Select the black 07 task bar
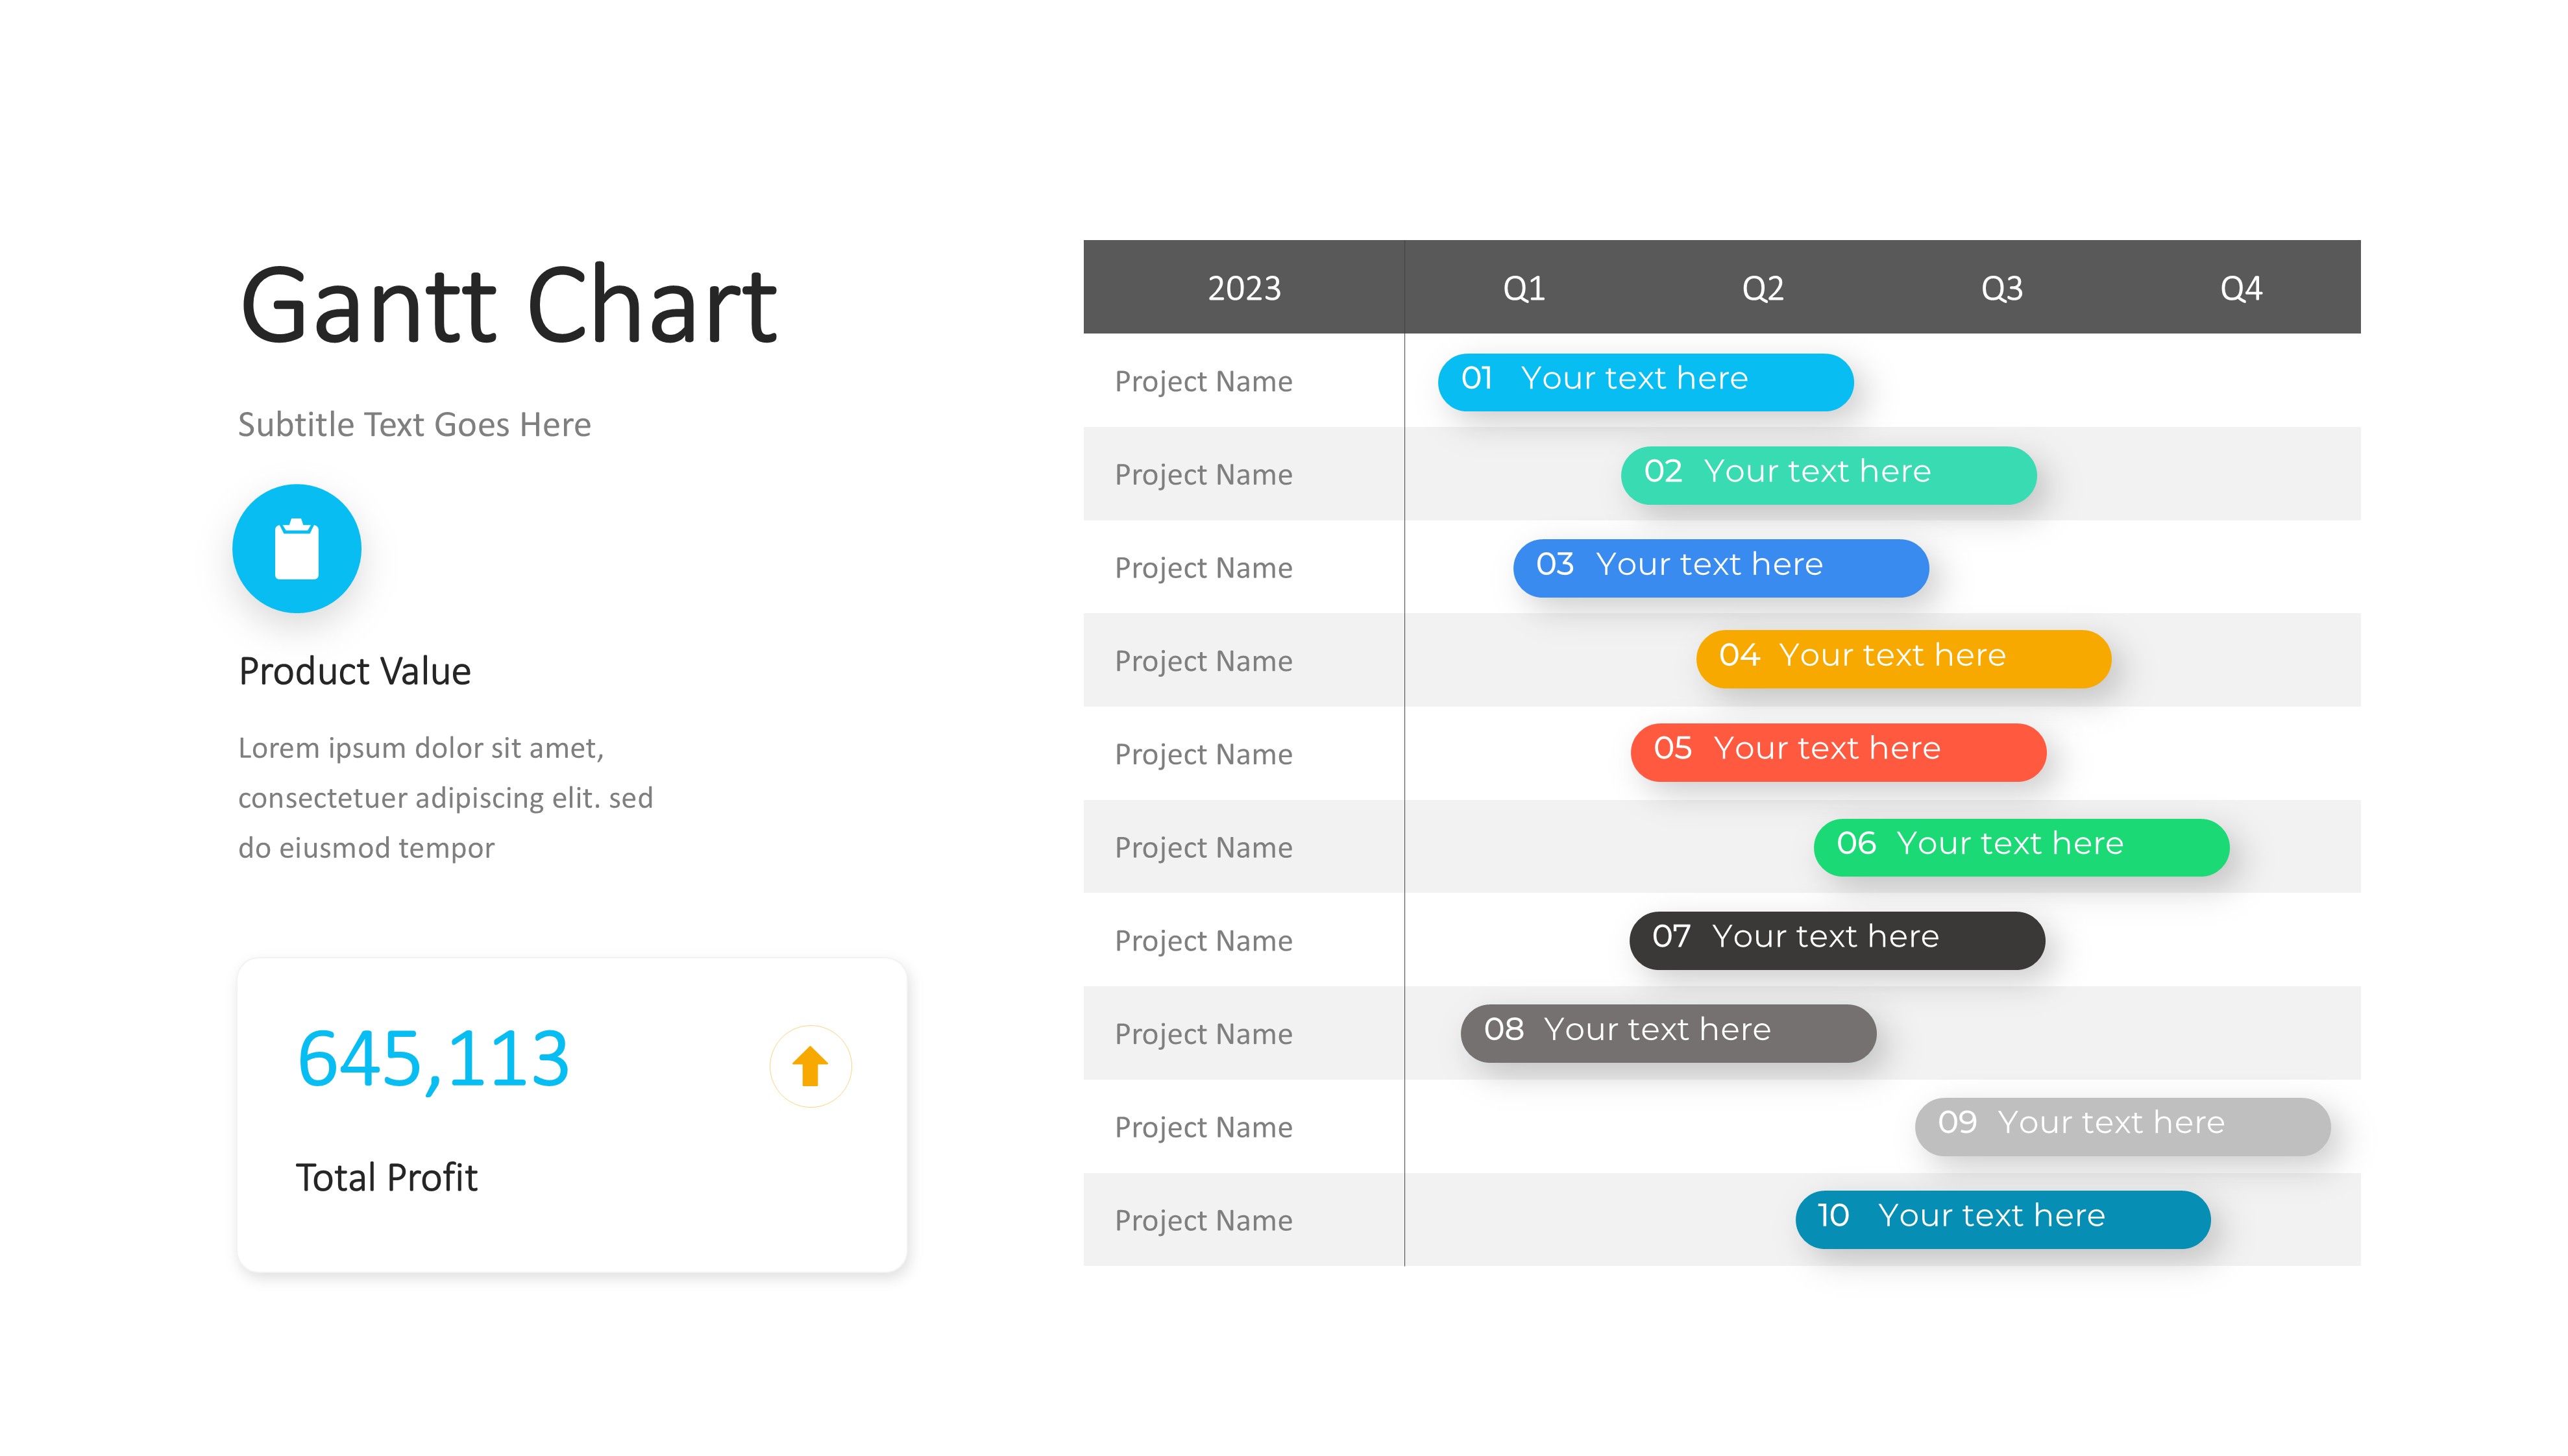This screenshot has height=1456, width=2568. pos(1837,939)
